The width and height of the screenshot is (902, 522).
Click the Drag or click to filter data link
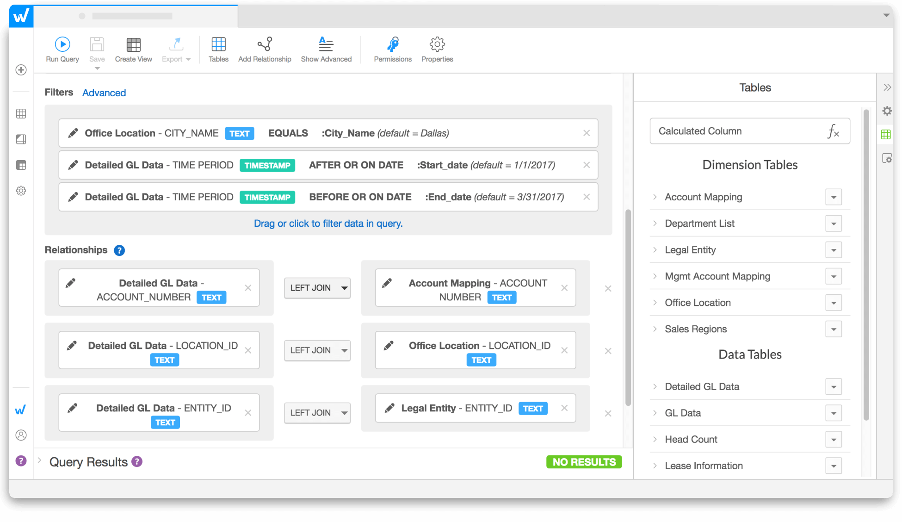point(328,224)
